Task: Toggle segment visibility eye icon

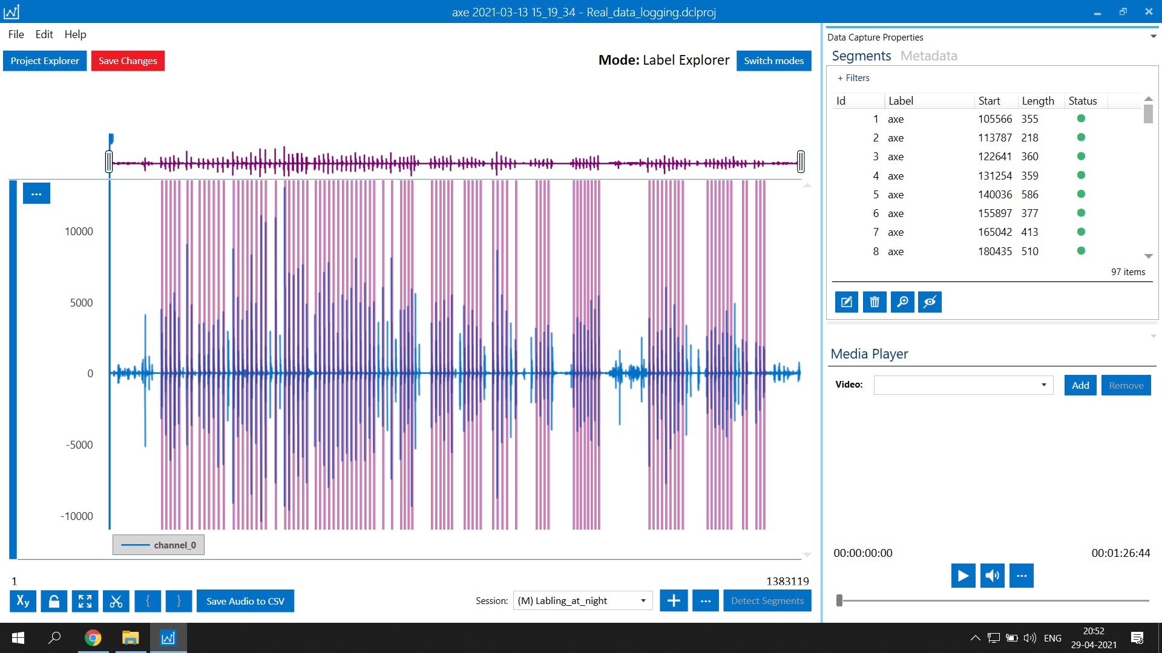Action: tap(930, 302)
